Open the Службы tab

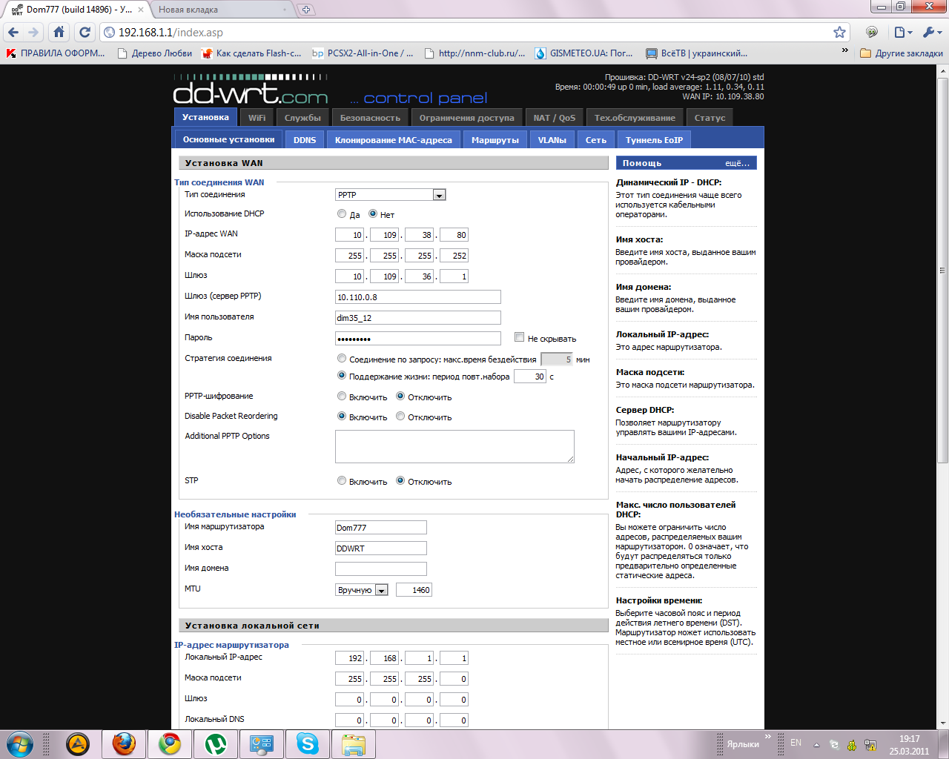click(x=302, y=118)
